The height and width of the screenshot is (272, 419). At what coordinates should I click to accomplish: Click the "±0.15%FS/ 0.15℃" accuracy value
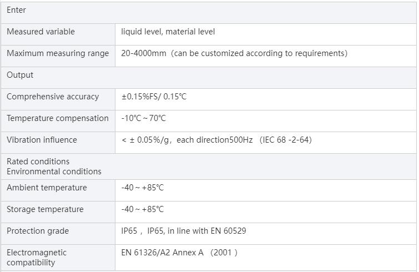click(154, 97)
